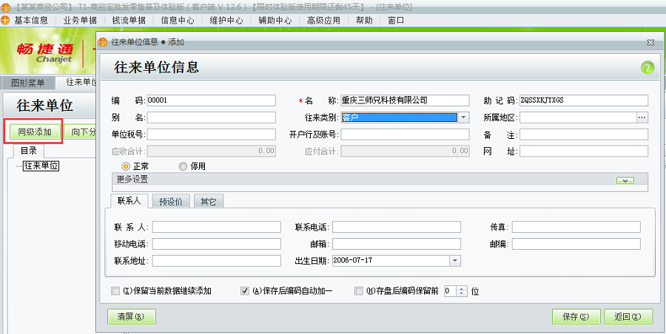Viewport: 666px width, 334px height.
Task: Click the main window title bar app icon
Action: pyautogui.click(x=5, y=7)
